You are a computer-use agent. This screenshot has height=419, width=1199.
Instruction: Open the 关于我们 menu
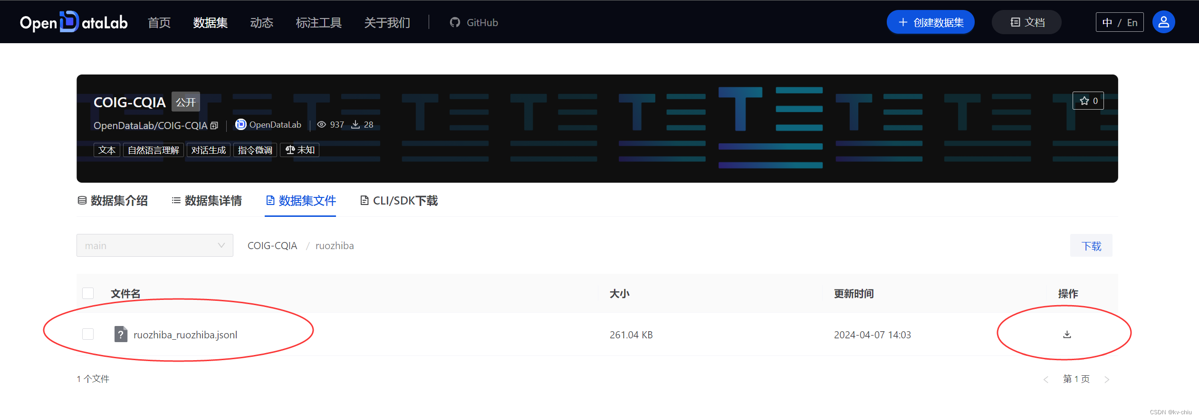387,22
